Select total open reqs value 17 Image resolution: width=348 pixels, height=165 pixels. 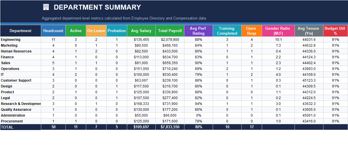point(252,127)
